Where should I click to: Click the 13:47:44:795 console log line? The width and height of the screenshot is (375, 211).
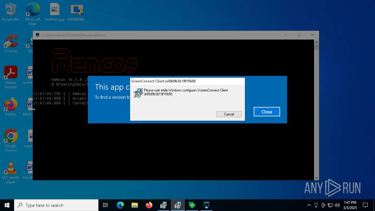click(x=60, y=94)
